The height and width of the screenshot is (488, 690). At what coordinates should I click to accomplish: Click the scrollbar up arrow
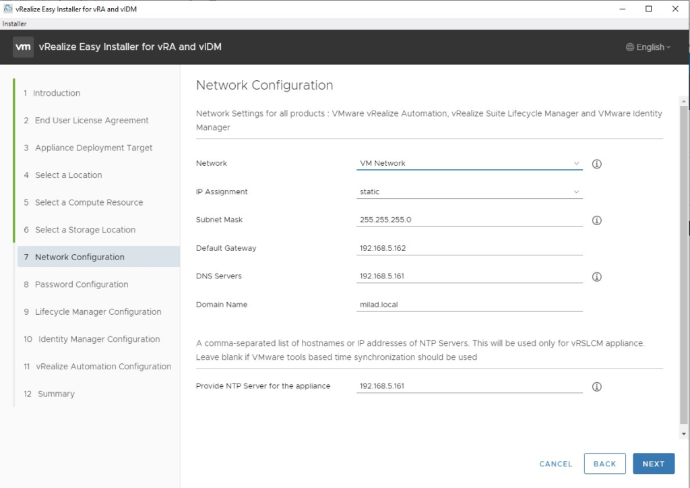[x=683, y=101]
